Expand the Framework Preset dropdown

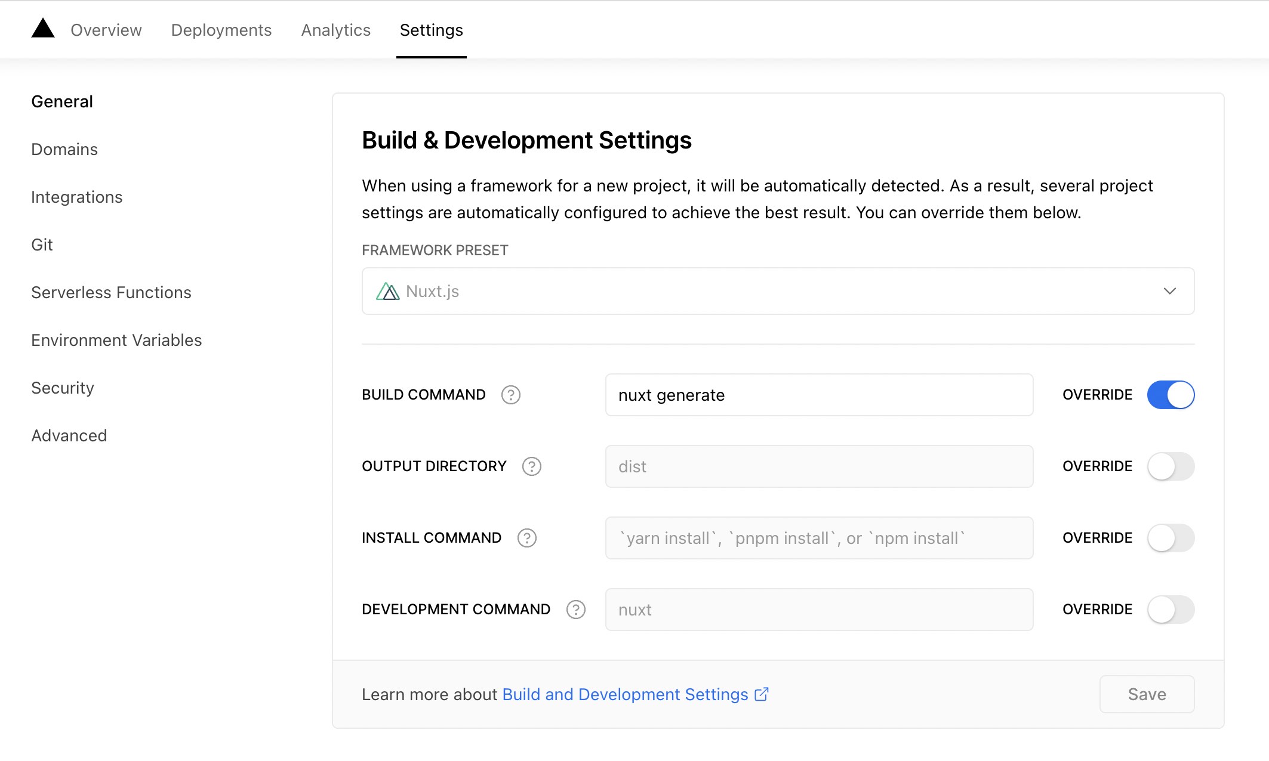1170,291
